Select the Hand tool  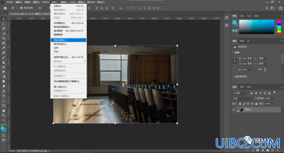(x=4, y=110)
